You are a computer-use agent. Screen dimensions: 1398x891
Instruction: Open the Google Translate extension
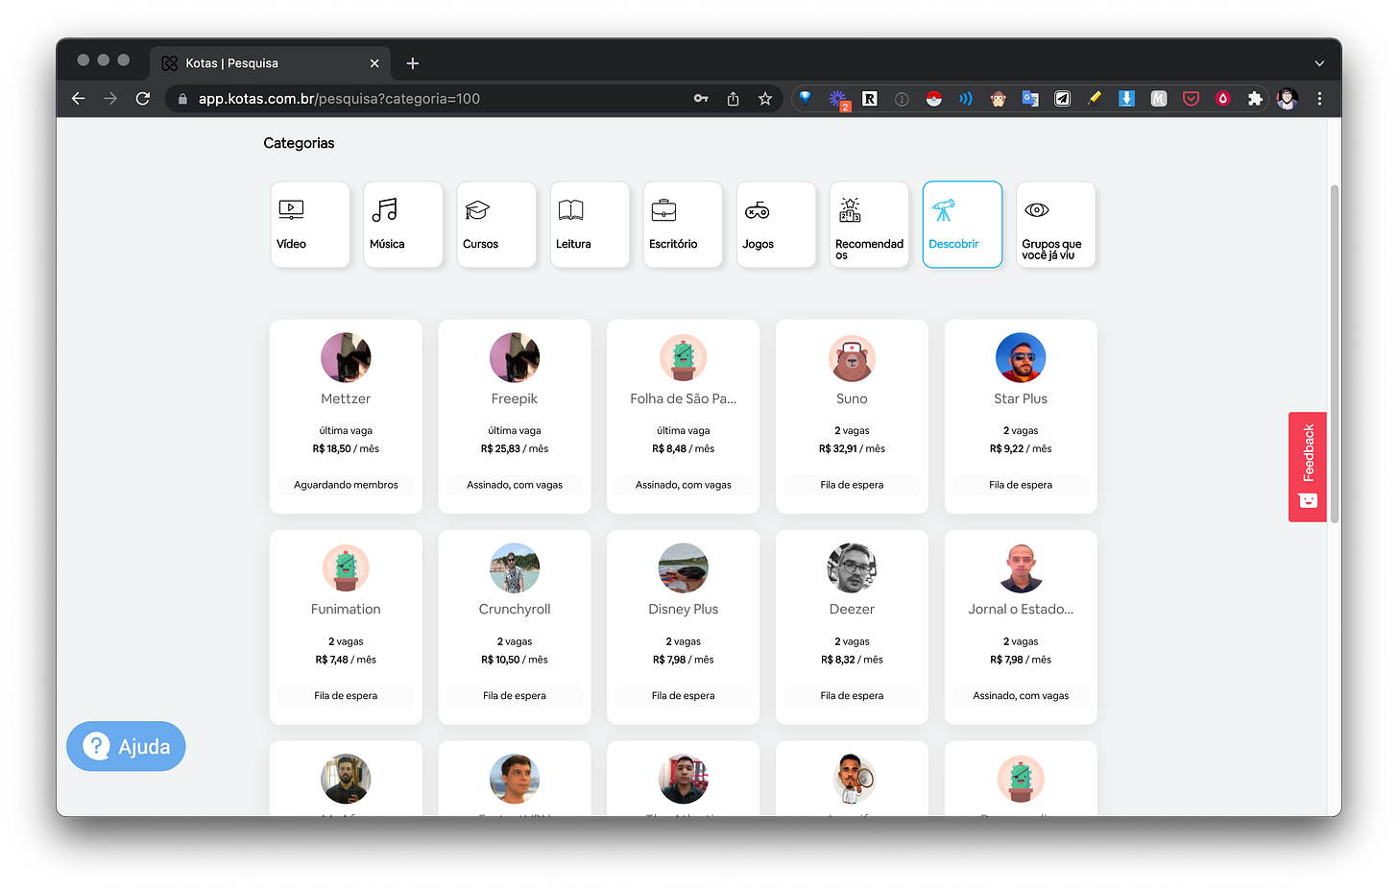point(1030,98)
